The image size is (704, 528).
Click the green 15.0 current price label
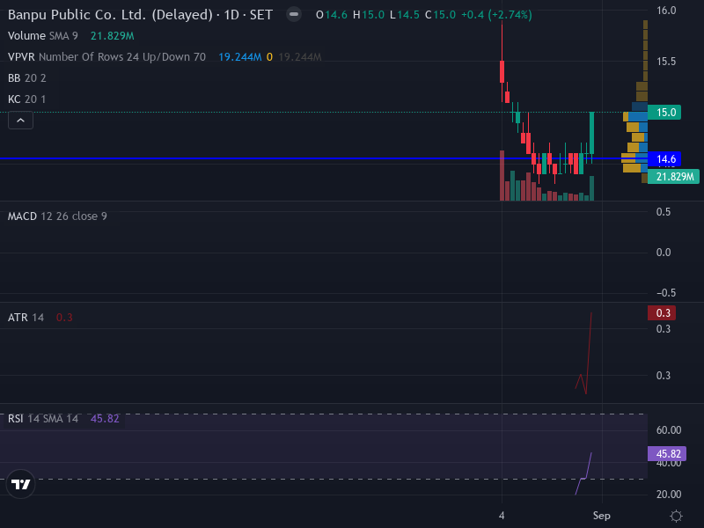click(x=664, y=113)
